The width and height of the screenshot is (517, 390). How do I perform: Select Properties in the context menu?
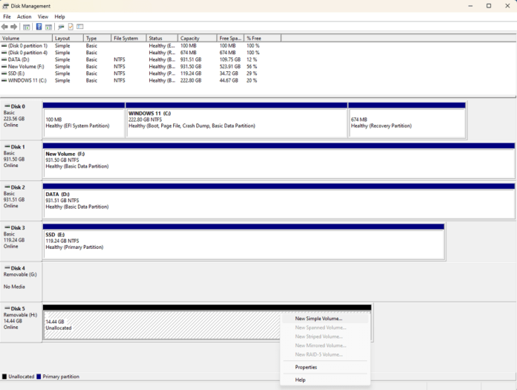tap(306, 367)
